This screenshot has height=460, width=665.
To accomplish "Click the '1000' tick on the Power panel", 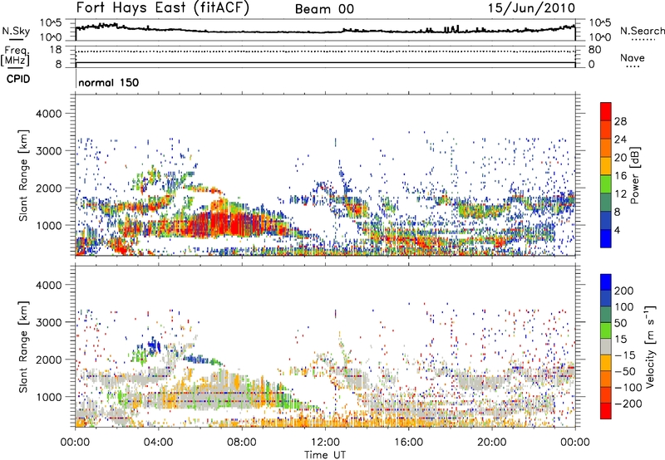I will [49, 225].
